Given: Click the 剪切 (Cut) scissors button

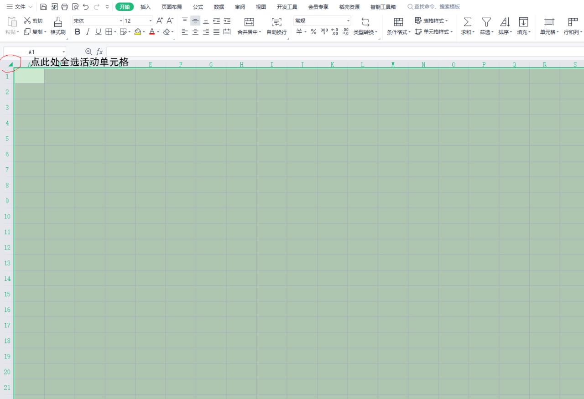Looking at the screenshot, I should (x=33, y=21).
